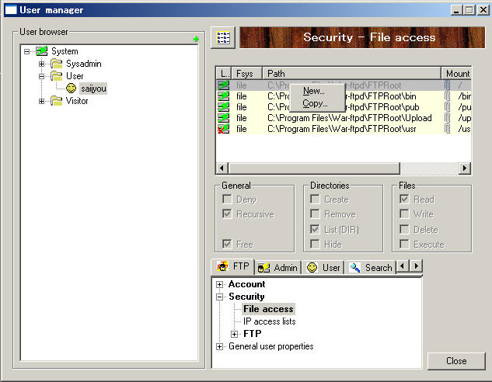Click the file list horizontal scrollbar right arrow

pos(465,168)
